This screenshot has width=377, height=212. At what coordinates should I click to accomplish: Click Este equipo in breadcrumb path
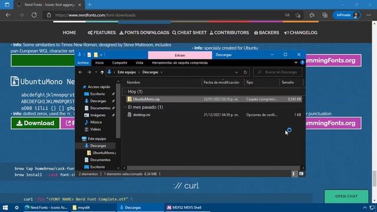click(127, 72)
